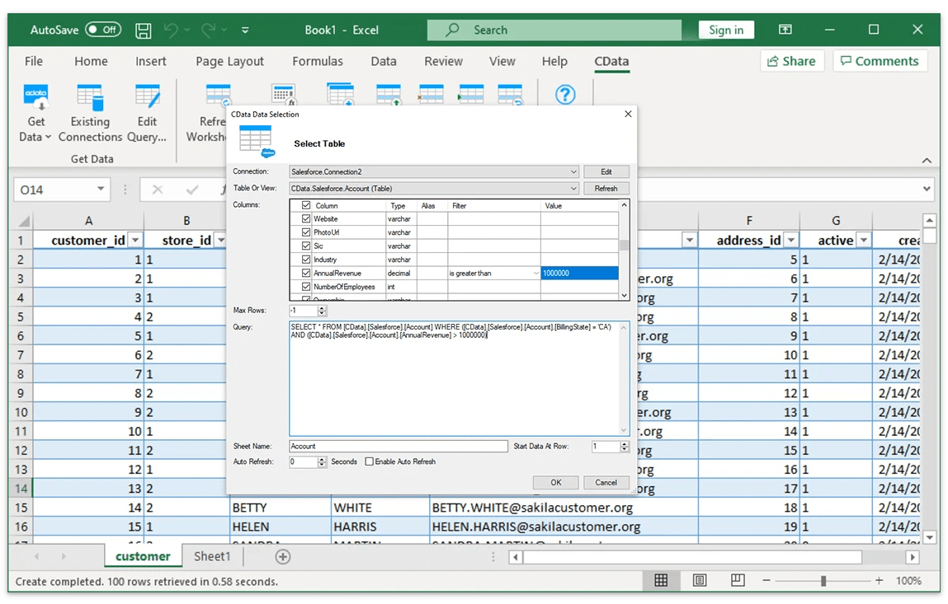
Task: Click the zoom slider handle
Action: [823, 580]
